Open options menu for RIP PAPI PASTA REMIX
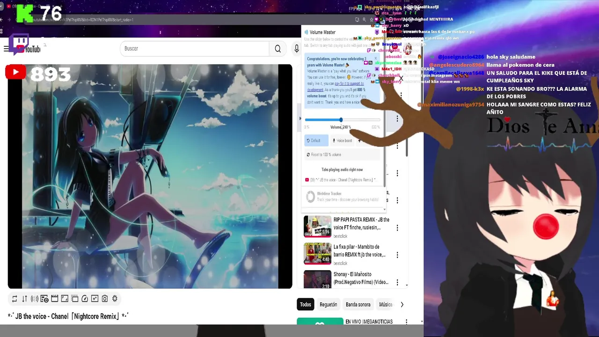 397,227
